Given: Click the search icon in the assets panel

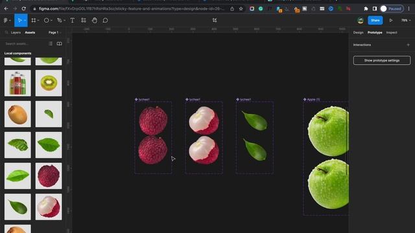Looking at the screenshot, I should click(x=6, y=32).
